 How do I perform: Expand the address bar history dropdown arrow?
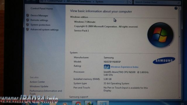pos(125,2)
